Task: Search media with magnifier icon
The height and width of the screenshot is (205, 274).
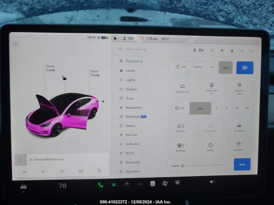Action: [99, 170]
